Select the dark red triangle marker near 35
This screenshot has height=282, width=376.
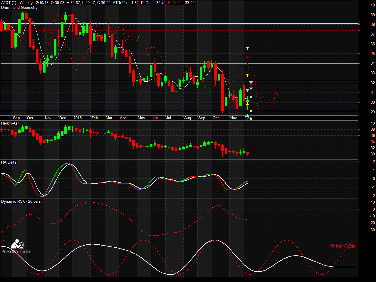pos(248,58)
